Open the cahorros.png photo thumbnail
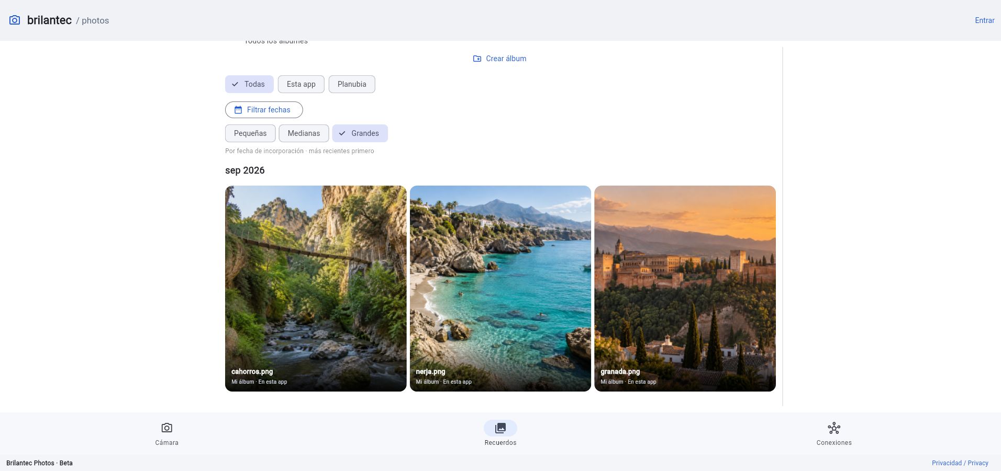This screenshot has height=471, width=1001. (x=316, y=289)
